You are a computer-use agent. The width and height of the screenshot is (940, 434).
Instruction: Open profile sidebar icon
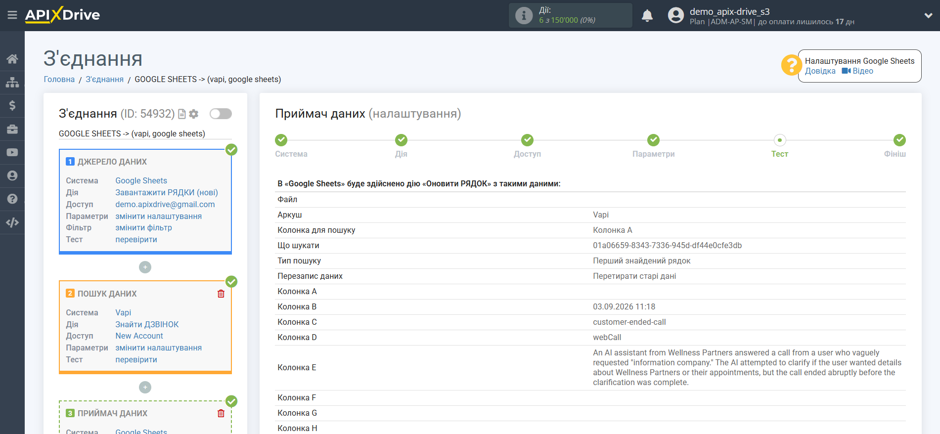(12, 175)
